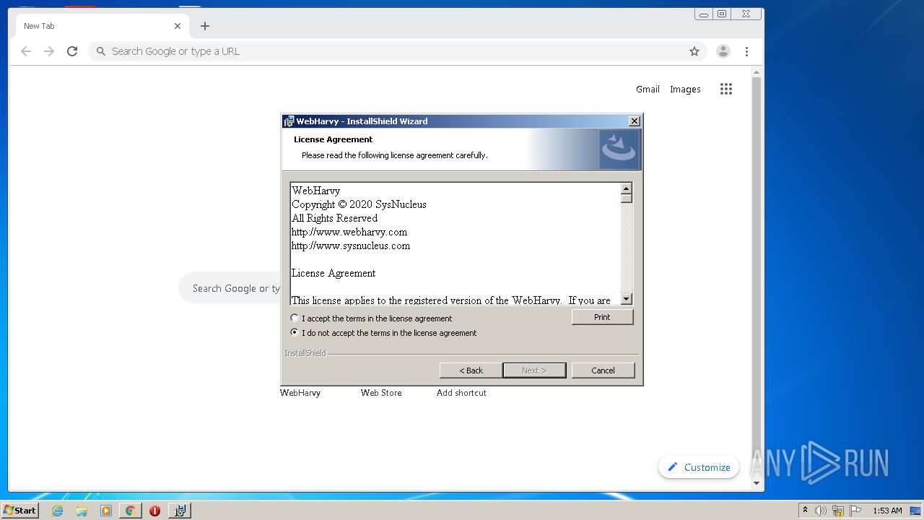Open Opera browser from taskbar
This screenshot has height=520, width=924.
(154, 511)
